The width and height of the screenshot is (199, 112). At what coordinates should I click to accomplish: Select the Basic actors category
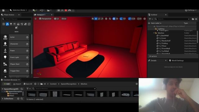pyautogui.click(x=7, y=24)
